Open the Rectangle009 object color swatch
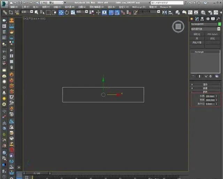 (220, 24)
